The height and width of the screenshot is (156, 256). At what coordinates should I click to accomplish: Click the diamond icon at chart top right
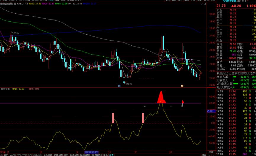point(202,4)
